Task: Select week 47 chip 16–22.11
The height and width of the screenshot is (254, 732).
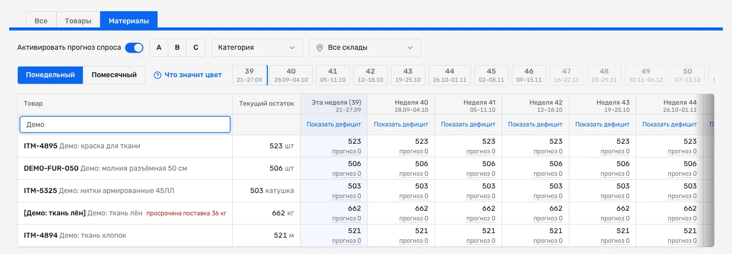Action: pyautogui.click(x=567, y=75)
